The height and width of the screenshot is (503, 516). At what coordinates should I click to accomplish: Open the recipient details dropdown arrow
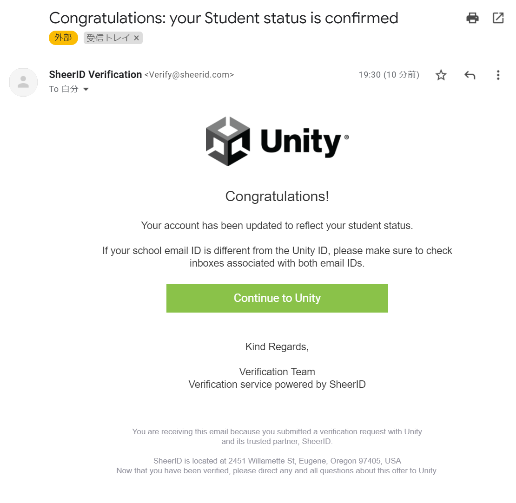coord(86,89)
